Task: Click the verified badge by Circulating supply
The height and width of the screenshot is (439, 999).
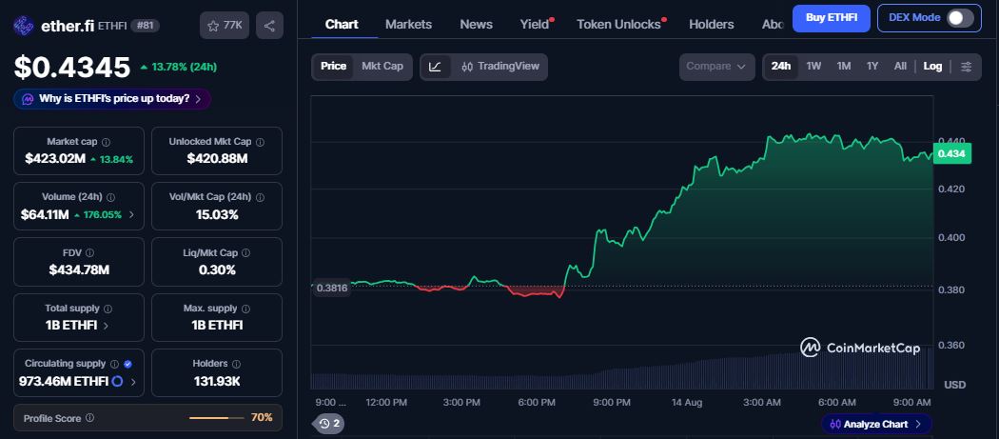Action: coord(128,365)
